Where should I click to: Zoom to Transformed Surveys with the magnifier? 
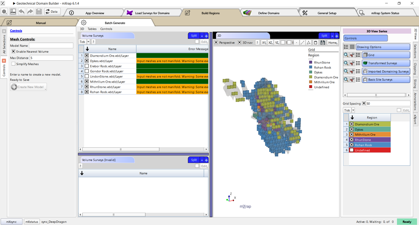346,63
